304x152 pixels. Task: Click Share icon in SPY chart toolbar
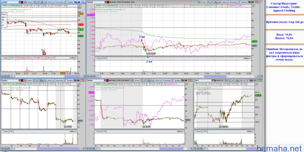point(226,81)
